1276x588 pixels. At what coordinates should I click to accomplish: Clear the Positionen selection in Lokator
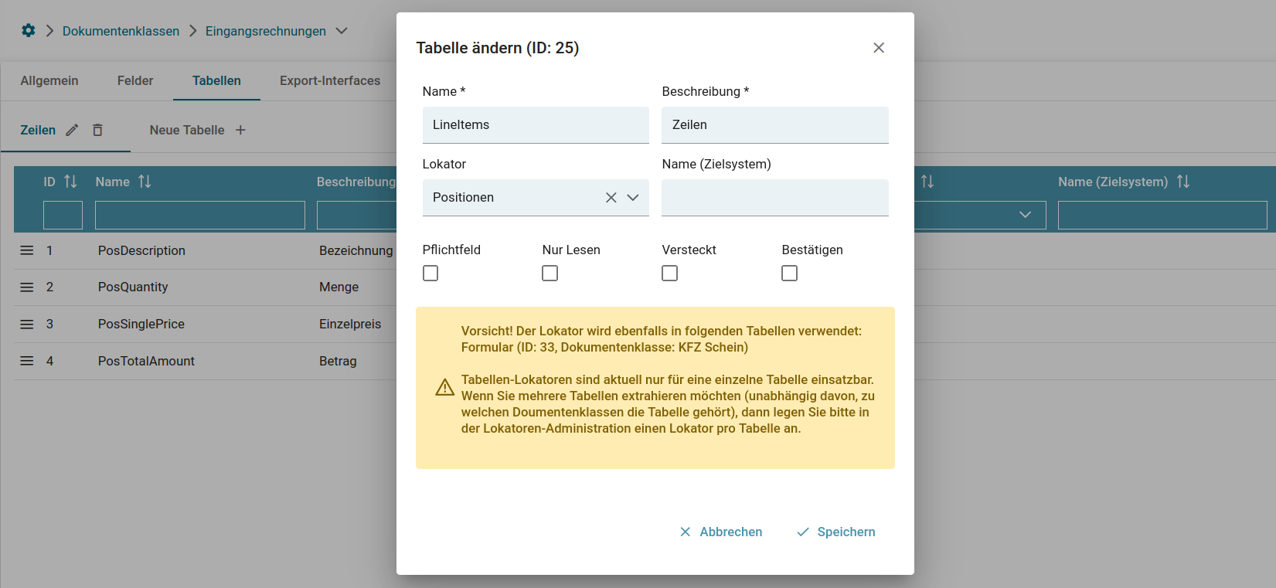(611, 198)
